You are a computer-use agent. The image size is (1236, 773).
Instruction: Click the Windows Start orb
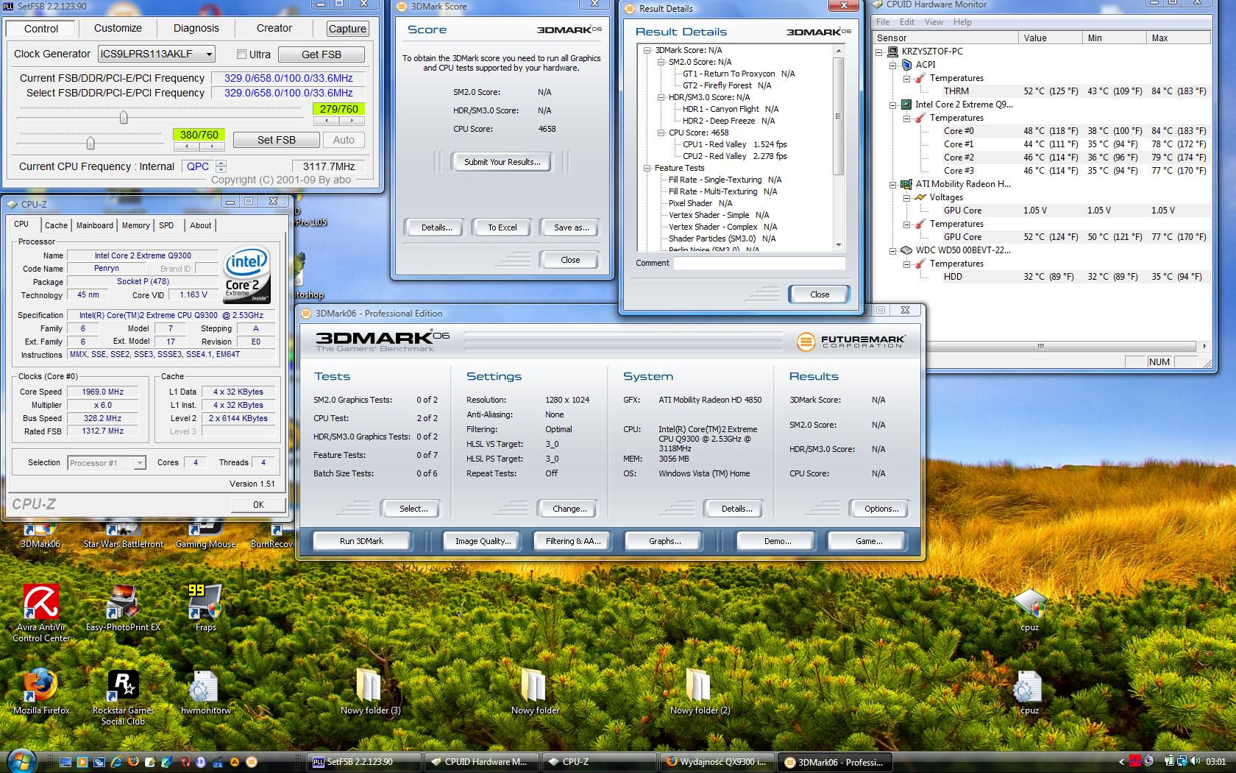click(21, 761)
